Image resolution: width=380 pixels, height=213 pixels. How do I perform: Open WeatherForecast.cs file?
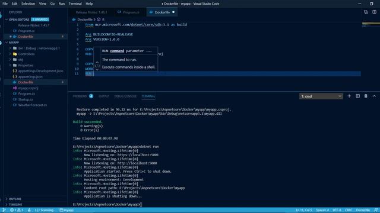[33, 105]
